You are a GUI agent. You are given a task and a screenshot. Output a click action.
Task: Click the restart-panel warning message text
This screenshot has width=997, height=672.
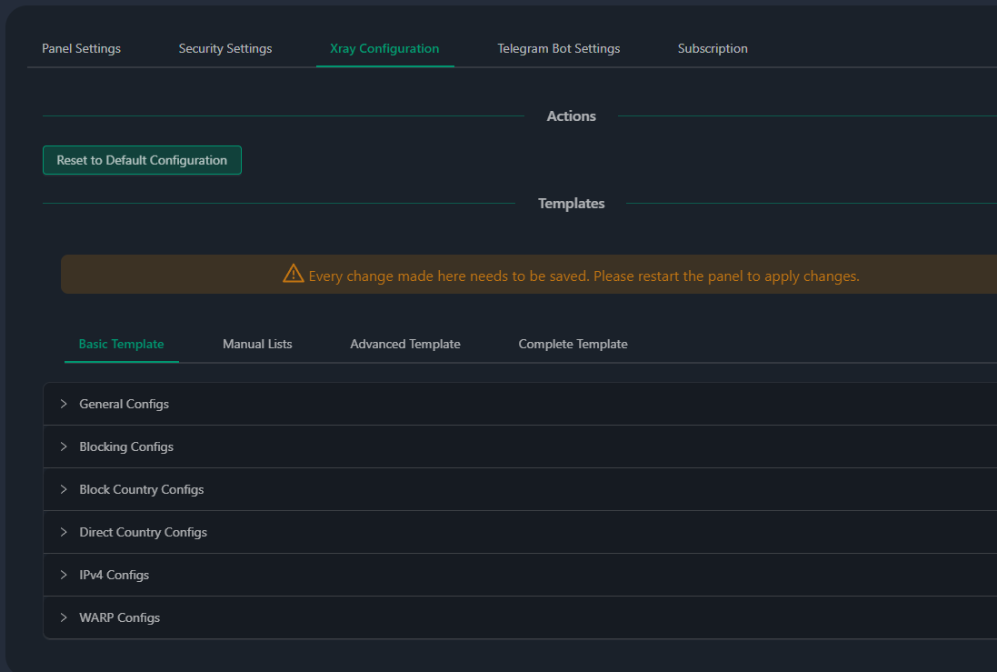(x=583, y=276)
